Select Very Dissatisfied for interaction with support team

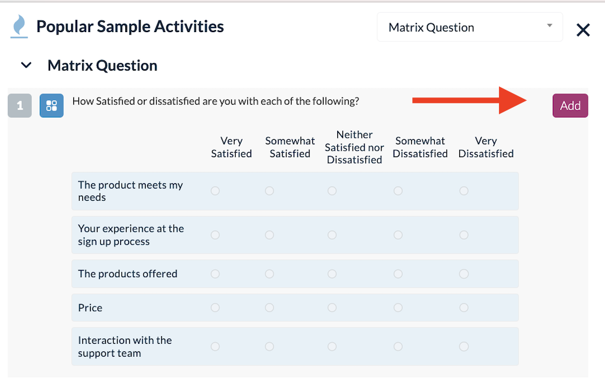point(464,346)
